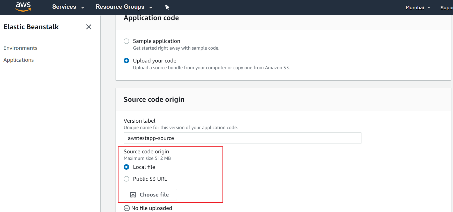Click the pin shortcut icon in navbar
The image size is (453, 212).
pos(167,7)
